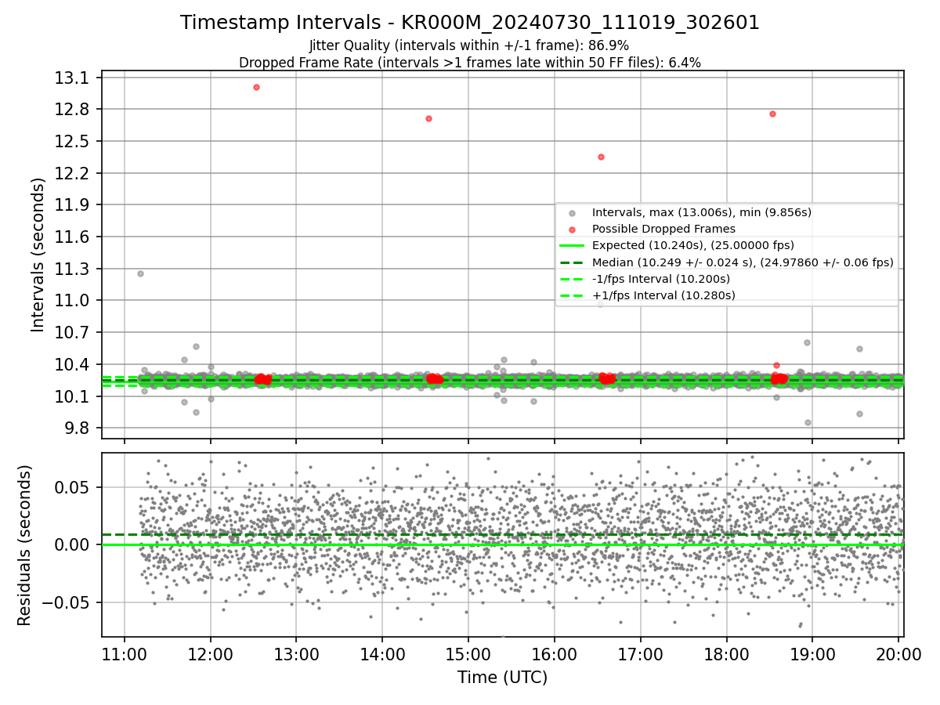Click the red dropped-frame cluster near 16:35
This screenshot has width=940, height=705.
pyautogui.click(x=607, y=378)
